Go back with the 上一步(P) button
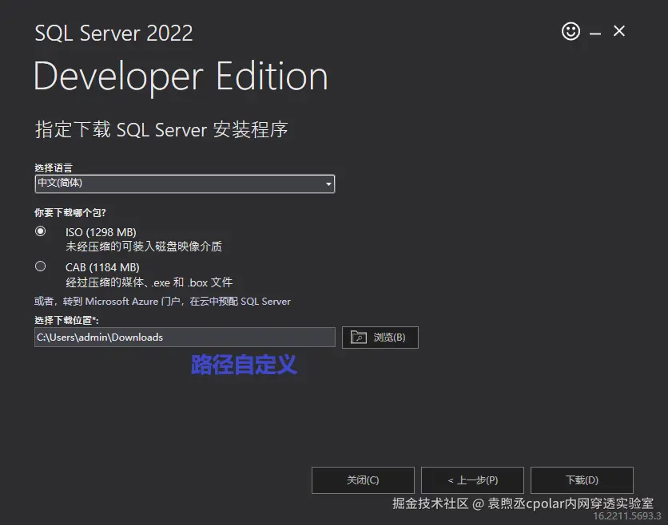This screenshot has width=668, height=525. 472,480
